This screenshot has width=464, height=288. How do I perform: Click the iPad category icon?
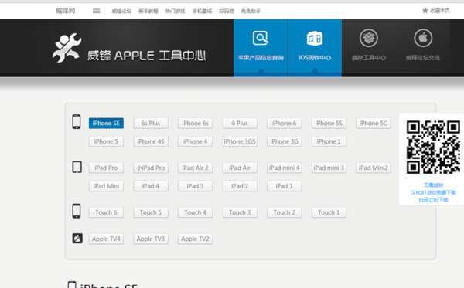77,167
